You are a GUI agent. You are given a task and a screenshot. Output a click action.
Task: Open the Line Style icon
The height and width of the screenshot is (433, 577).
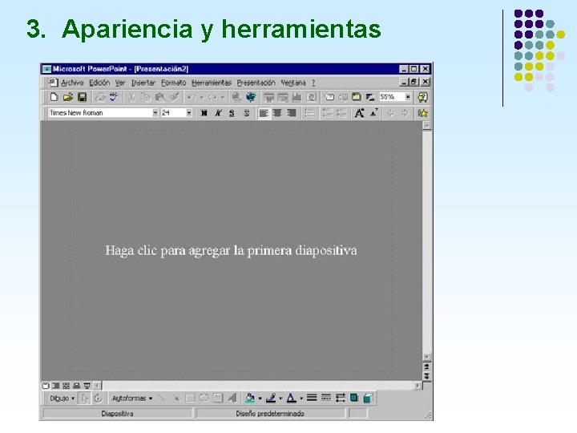[x=312, y=398]
